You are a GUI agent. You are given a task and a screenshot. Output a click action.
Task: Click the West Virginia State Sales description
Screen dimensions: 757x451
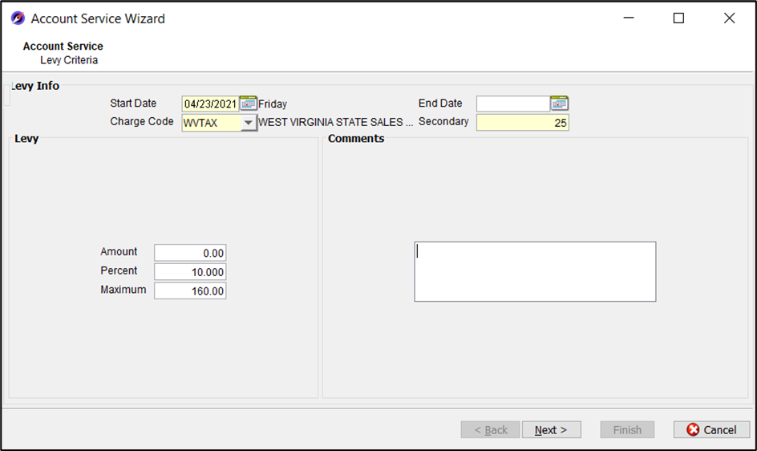(x=335, y=123)
